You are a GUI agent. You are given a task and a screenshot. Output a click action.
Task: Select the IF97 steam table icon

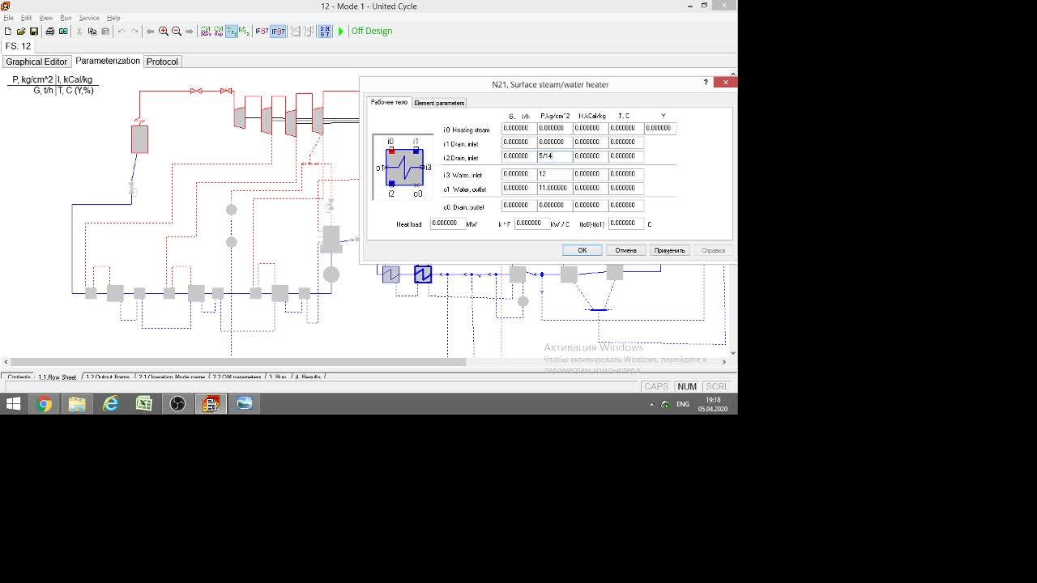(278, 32)
